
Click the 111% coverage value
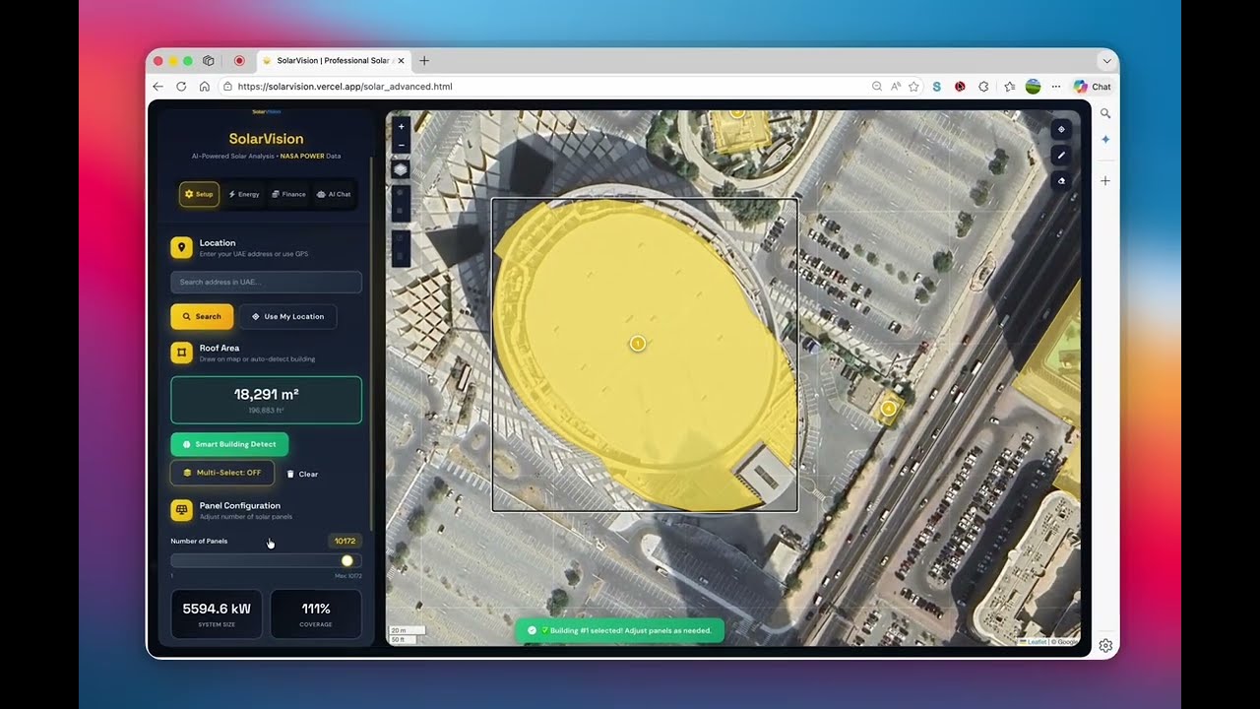316,609
